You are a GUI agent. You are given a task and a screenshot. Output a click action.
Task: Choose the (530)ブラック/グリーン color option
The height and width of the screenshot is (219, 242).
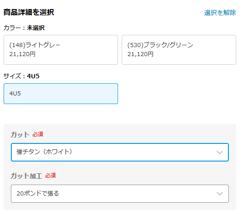point(179,50)
